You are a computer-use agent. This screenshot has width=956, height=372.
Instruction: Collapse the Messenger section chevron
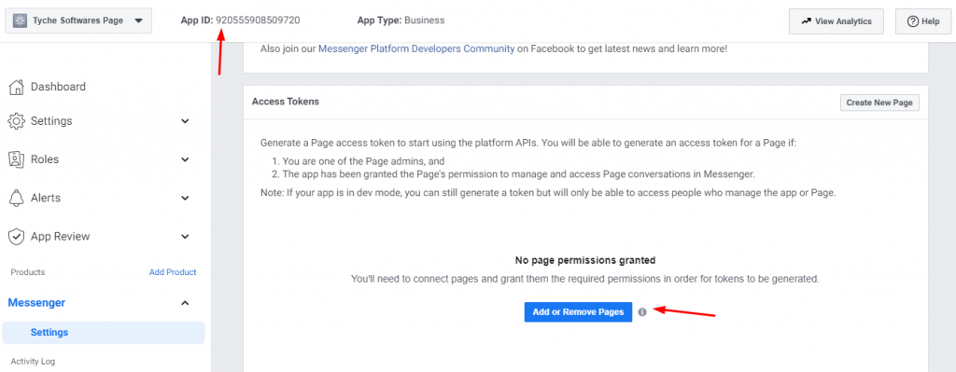(x=186, y=303)
